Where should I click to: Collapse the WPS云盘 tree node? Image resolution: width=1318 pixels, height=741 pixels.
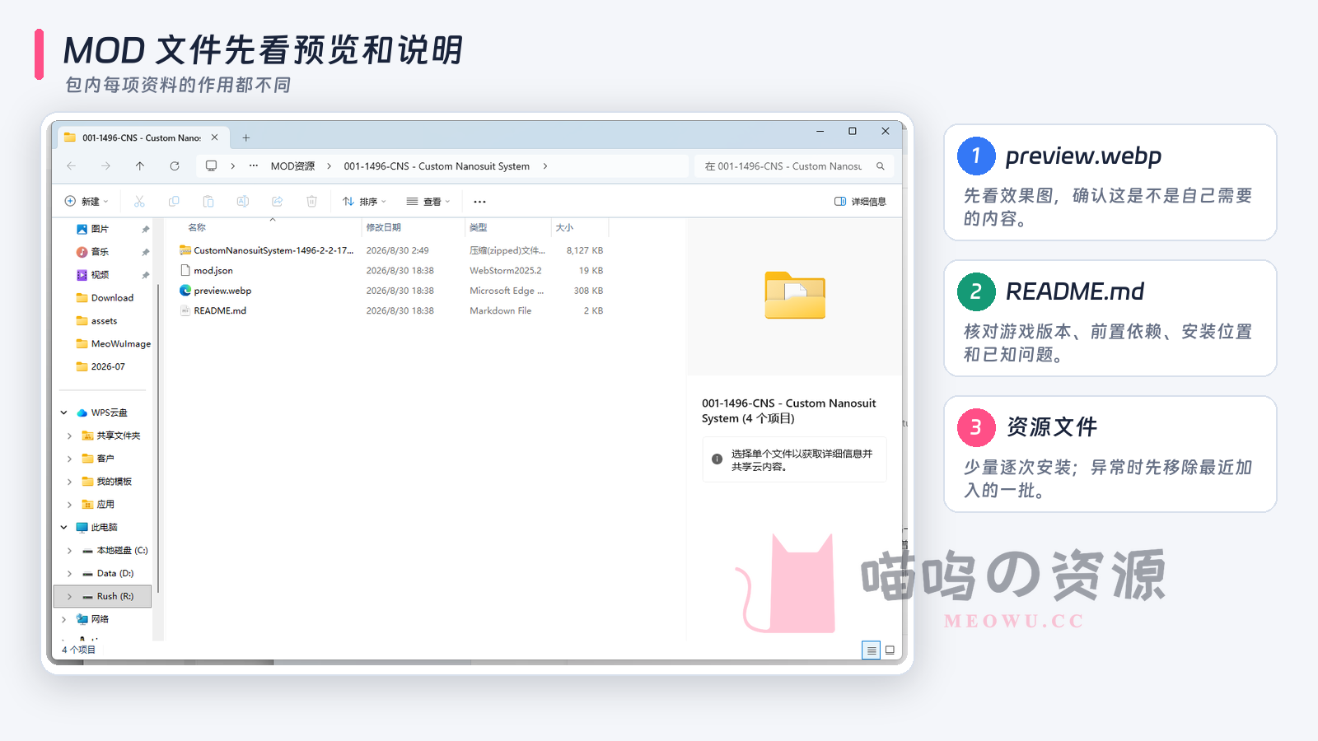coord(64,412)
